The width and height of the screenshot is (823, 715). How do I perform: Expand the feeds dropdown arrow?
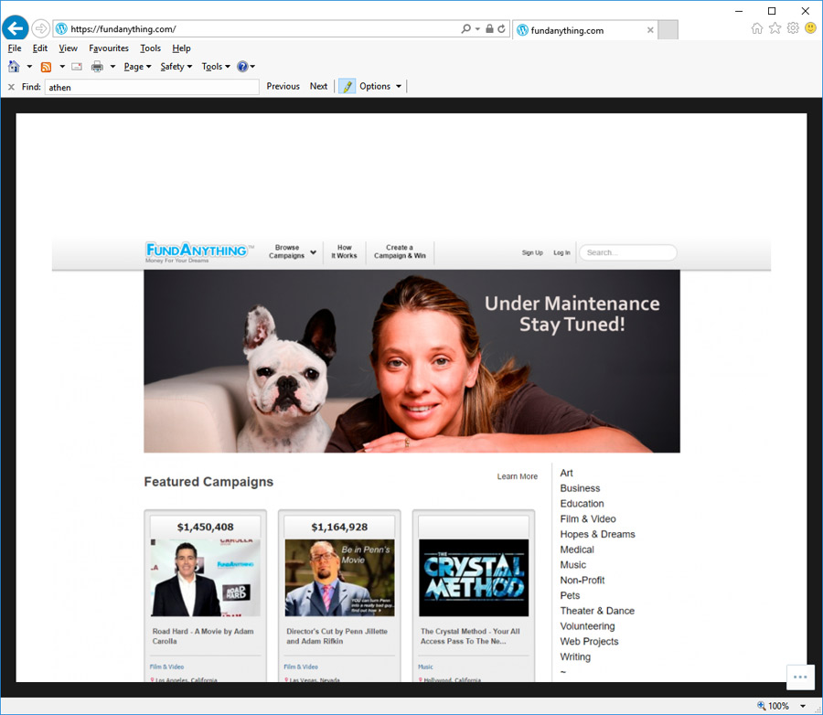pos(62,67)
